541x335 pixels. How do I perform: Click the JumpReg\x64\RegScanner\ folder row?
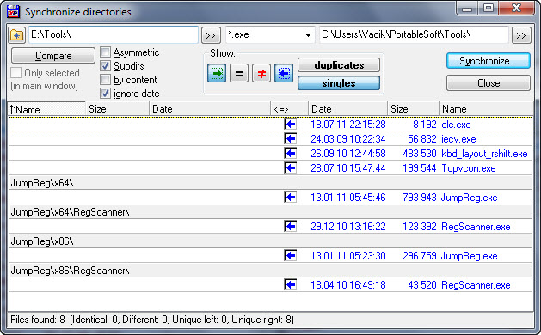[x=270, y=212]
